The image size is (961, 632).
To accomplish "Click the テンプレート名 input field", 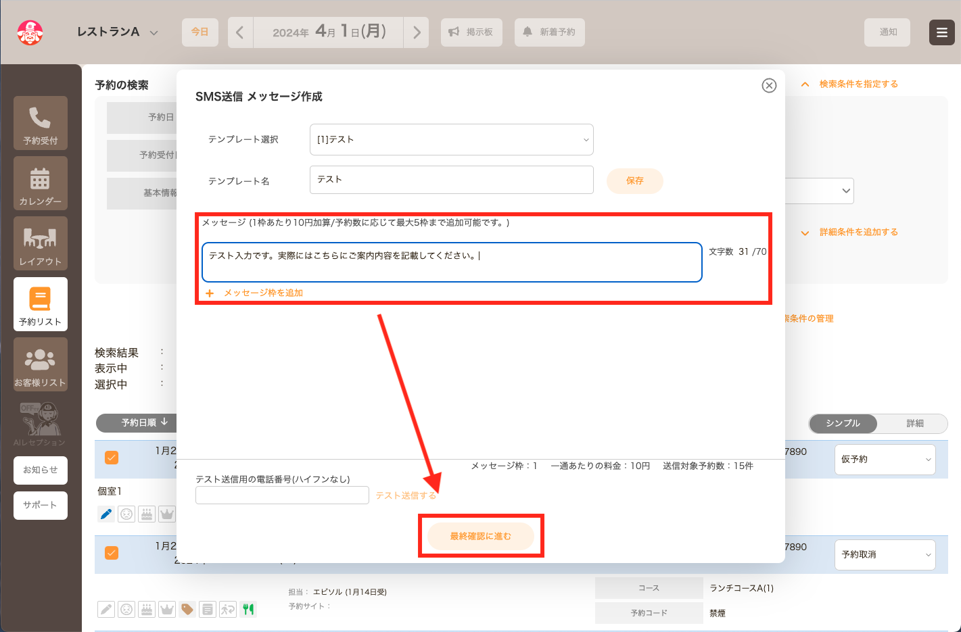I will click(451, 180).
